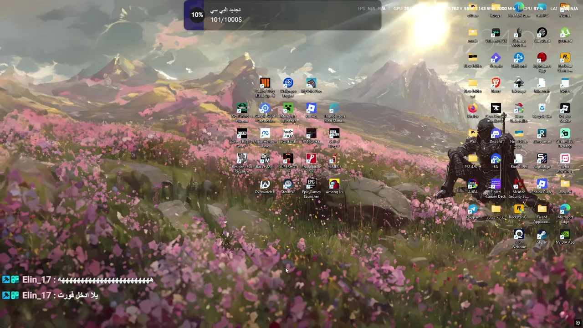The image size is (583, 328).
Task: Open This PC icon
Action: (542, 8)
